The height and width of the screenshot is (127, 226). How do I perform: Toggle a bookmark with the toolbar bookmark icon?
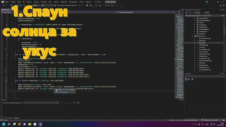(x=112, y=6)
